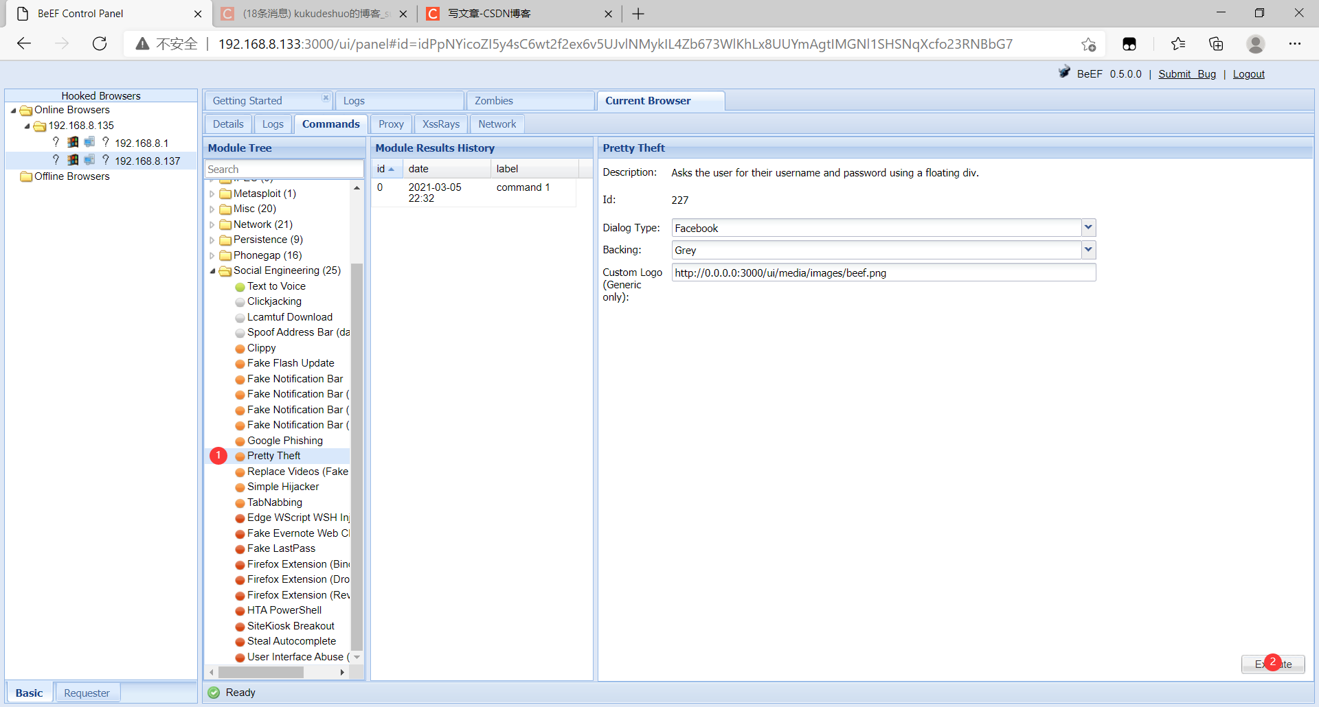
Task: Open the Current Browser tab
Action: [661, 101]
